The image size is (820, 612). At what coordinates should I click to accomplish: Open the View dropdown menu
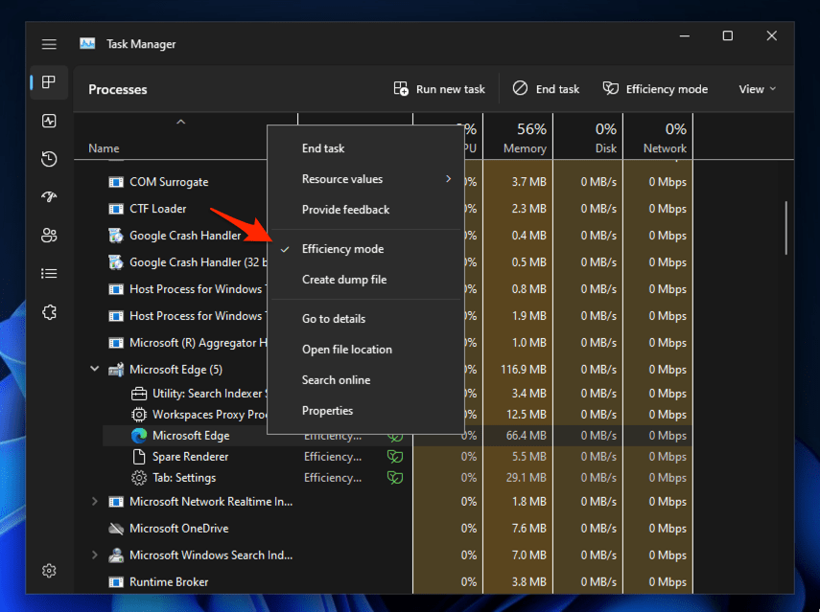click(757, 89)
